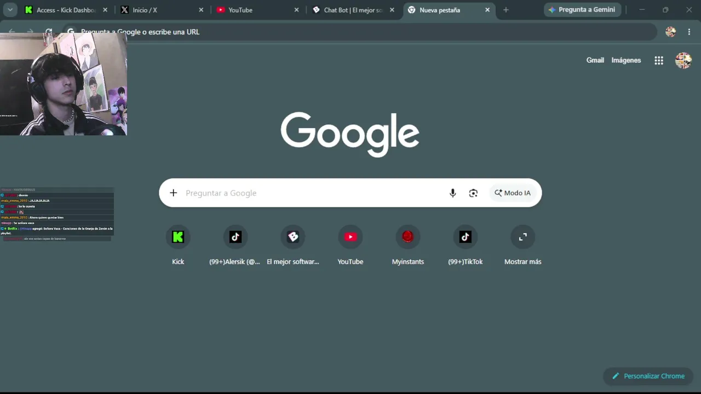Viewport: 701px width, 394px height.
Task: Click the Personalizar Chrome button
Action: 648,376
